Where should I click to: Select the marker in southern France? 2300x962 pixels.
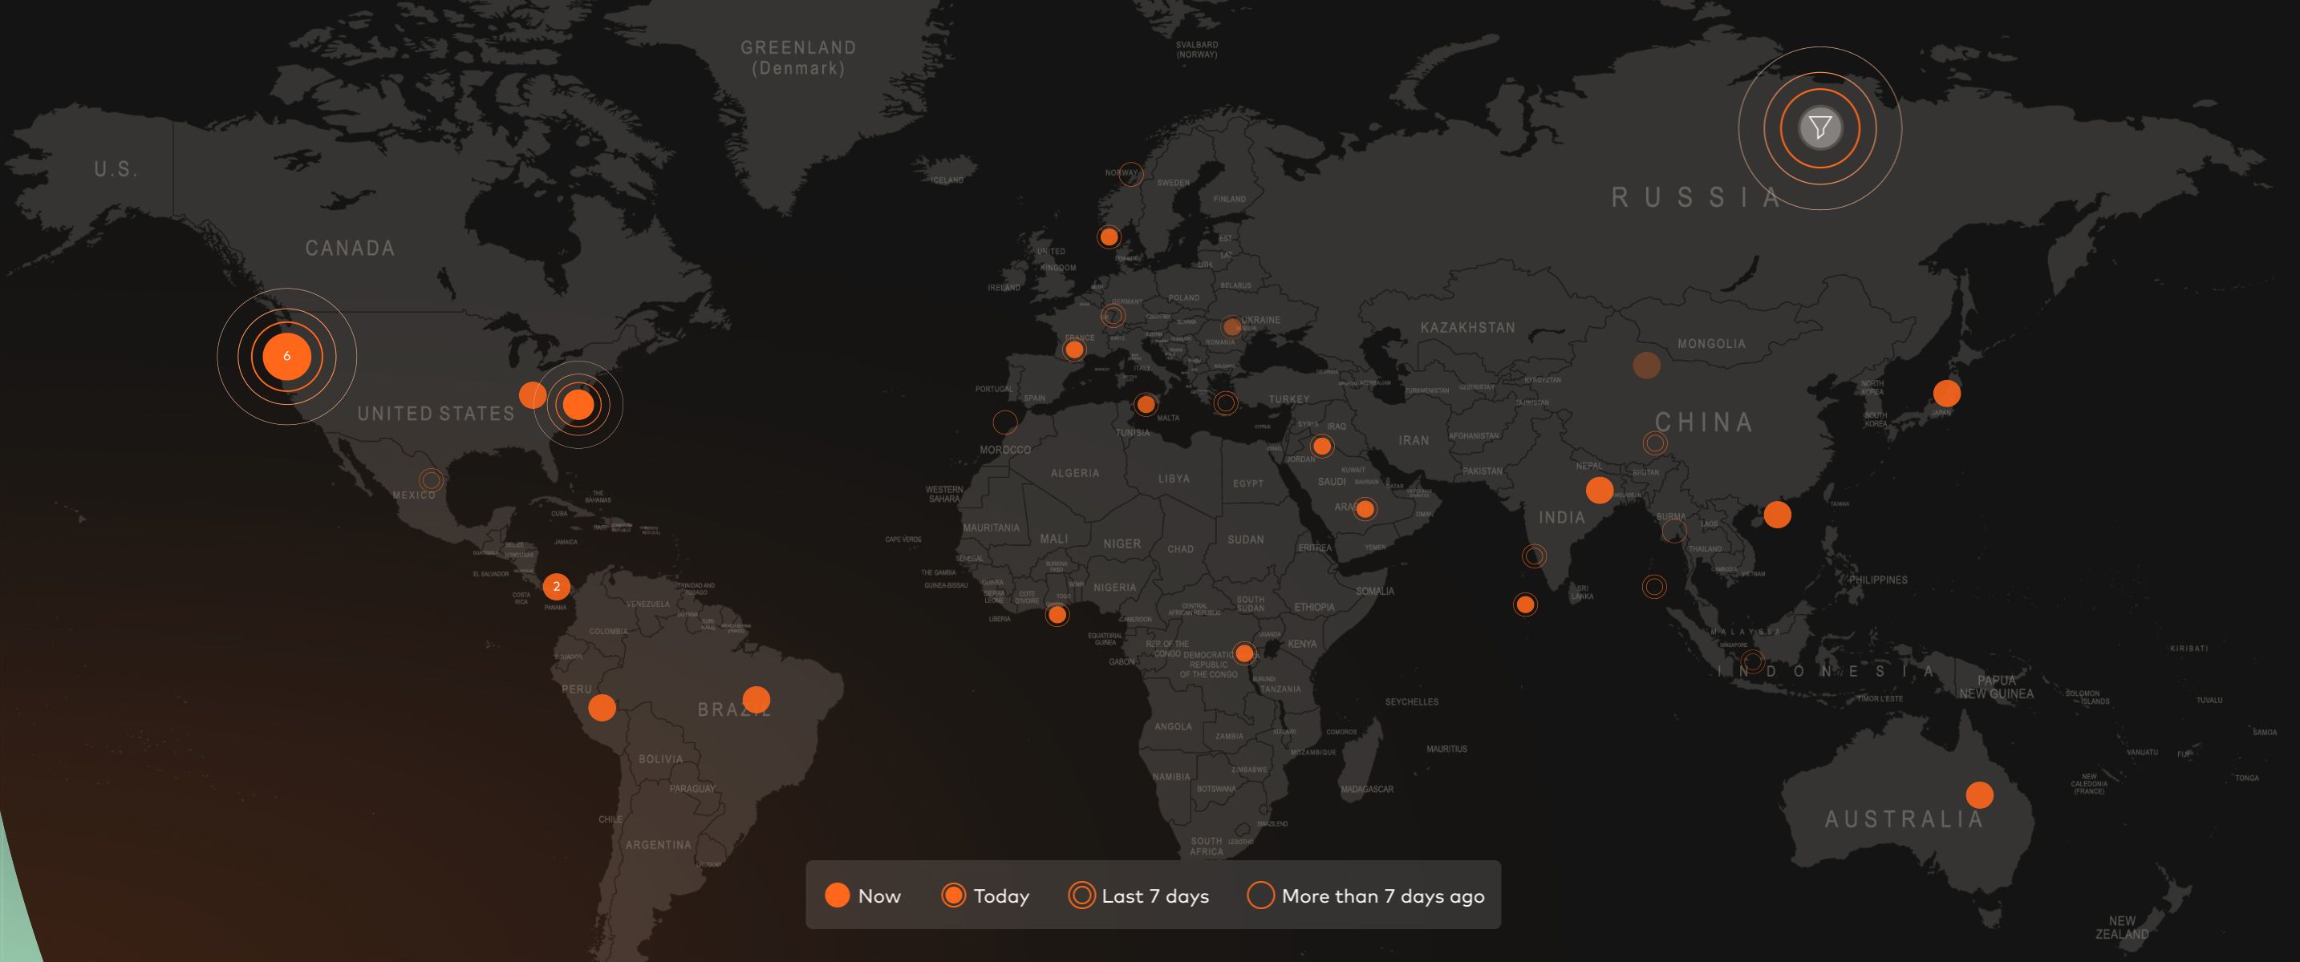pyautogui.click(x=1074, y=350)
